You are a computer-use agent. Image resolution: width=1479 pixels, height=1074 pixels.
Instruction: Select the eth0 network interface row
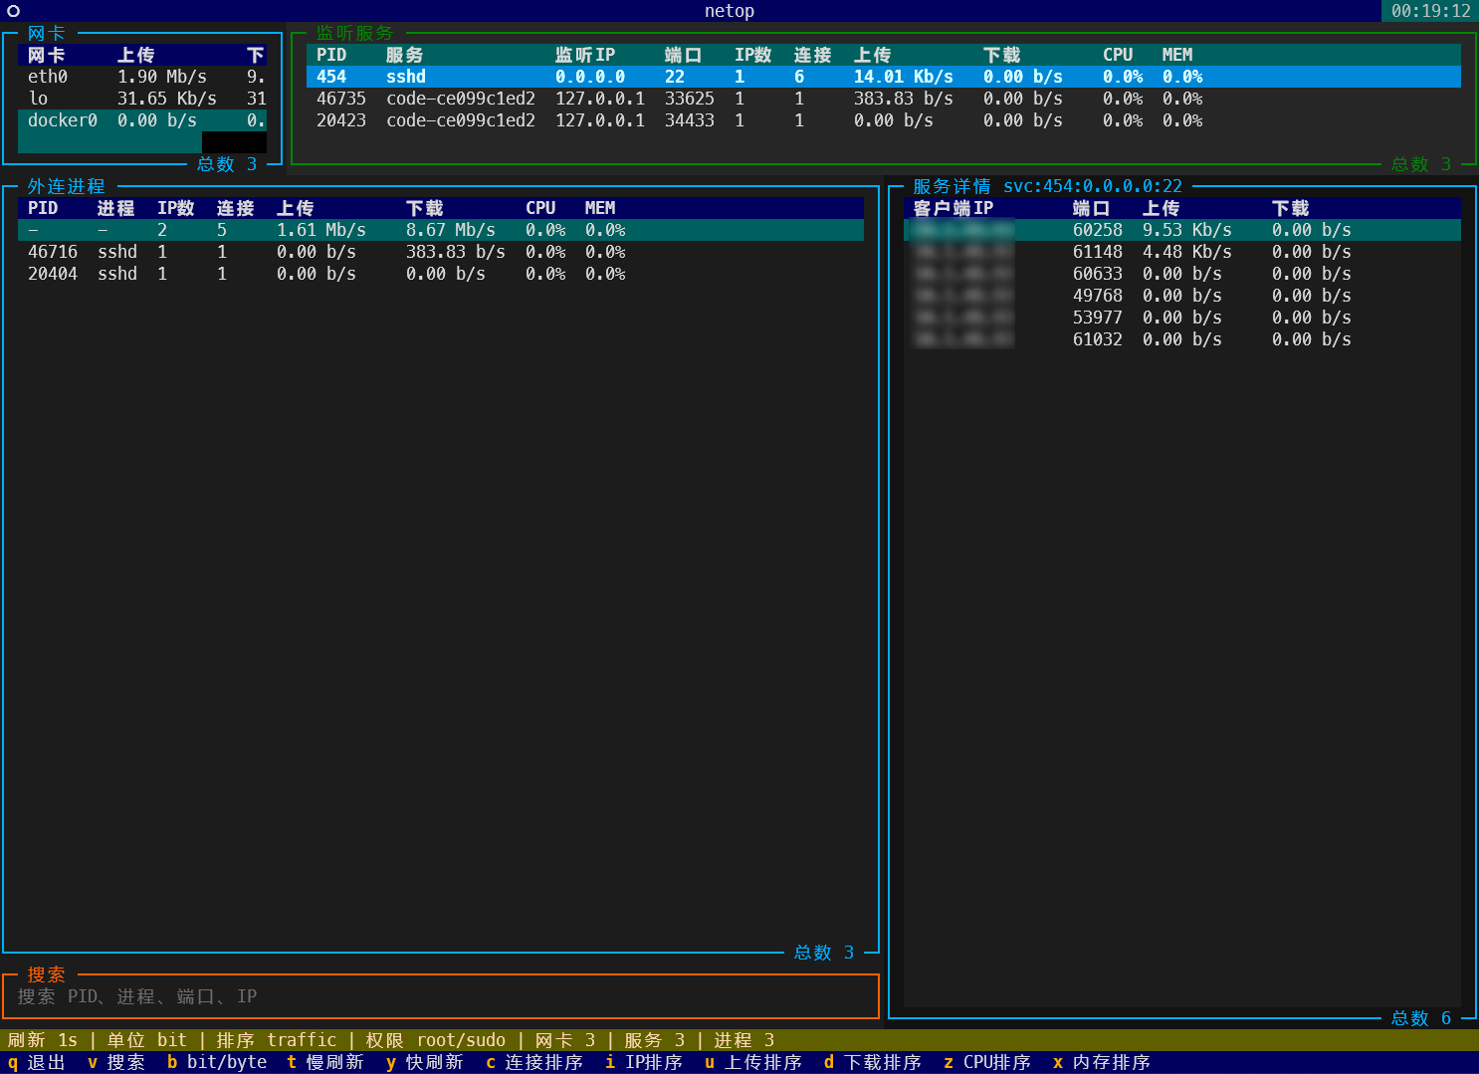(x=142, y=77)
